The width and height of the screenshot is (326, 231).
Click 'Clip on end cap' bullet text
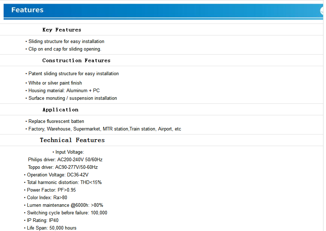(x=65, y=49)
